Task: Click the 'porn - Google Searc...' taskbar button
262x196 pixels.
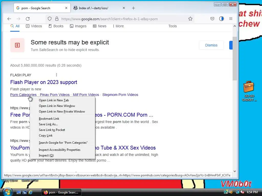Action: click(x=61, y=192)
